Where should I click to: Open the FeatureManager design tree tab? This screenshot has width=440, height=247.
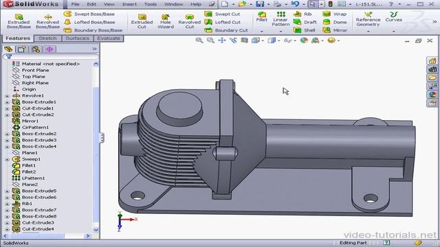8,49
